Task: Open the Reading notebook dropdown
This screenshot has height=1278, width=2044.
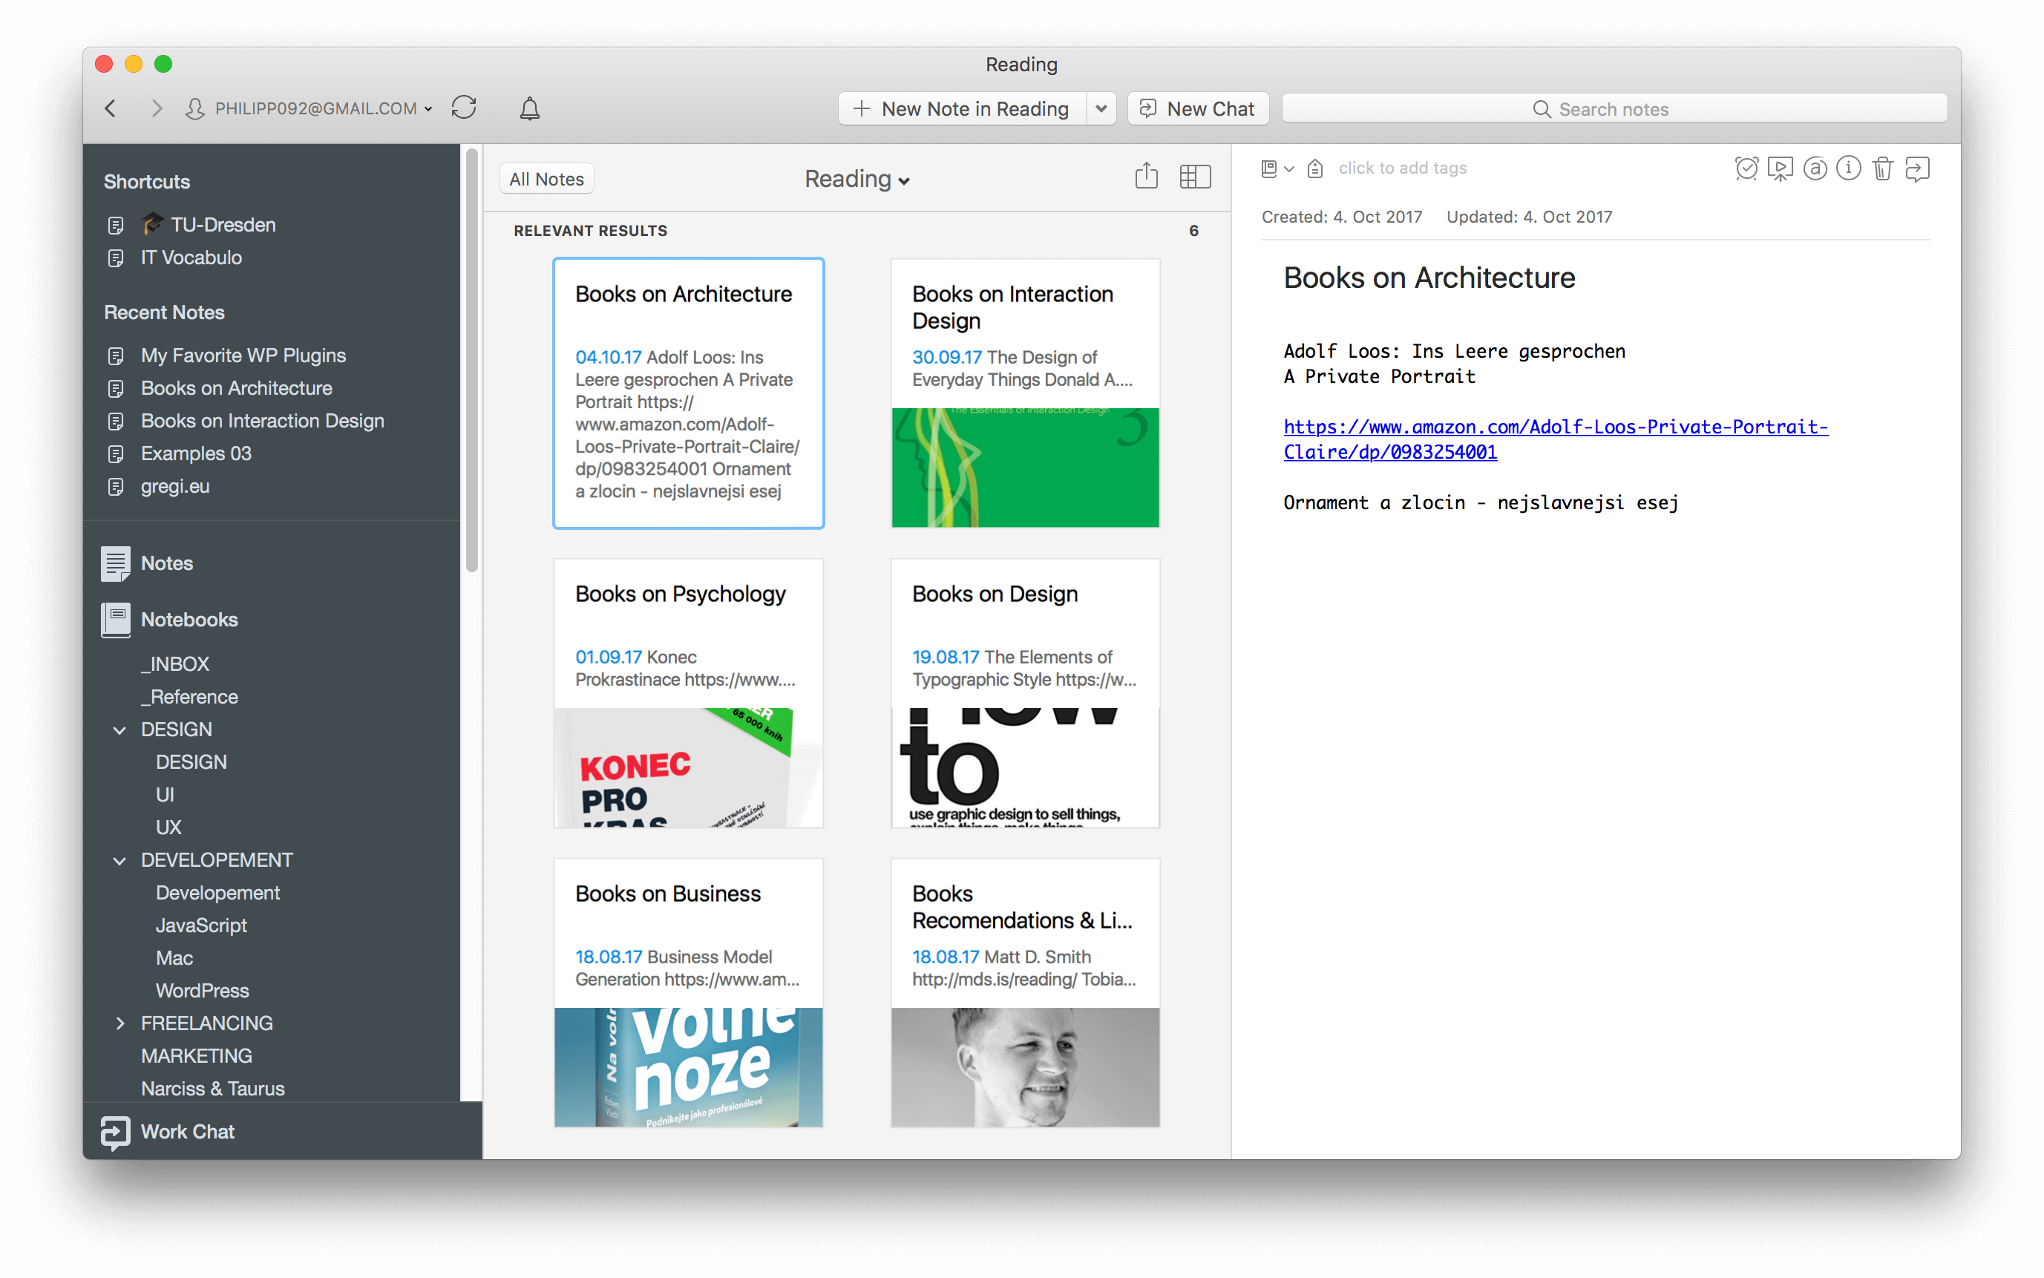Action: pyautogui.click(x=856, y=179)
